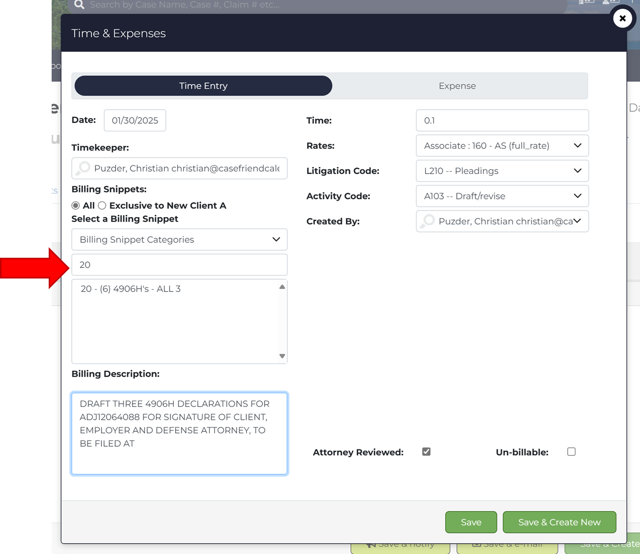Click the green Save button
This screenshot has width=640, height=554.
[471, 522]
